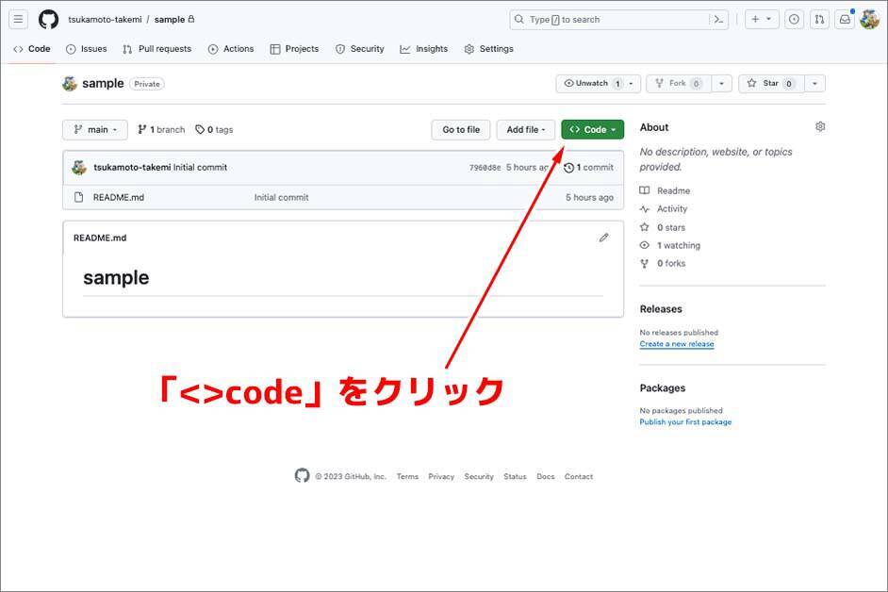Open the README.md file in list
The width and height of the screenshot is (888, 592).
click(118, 198)
